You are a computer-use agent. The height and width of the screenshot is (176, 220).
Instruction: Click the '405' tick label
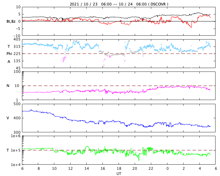[17, 40]
